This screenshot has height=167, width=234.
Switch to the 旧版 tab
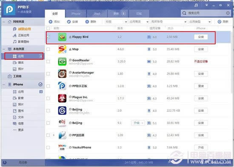point(139,14)
